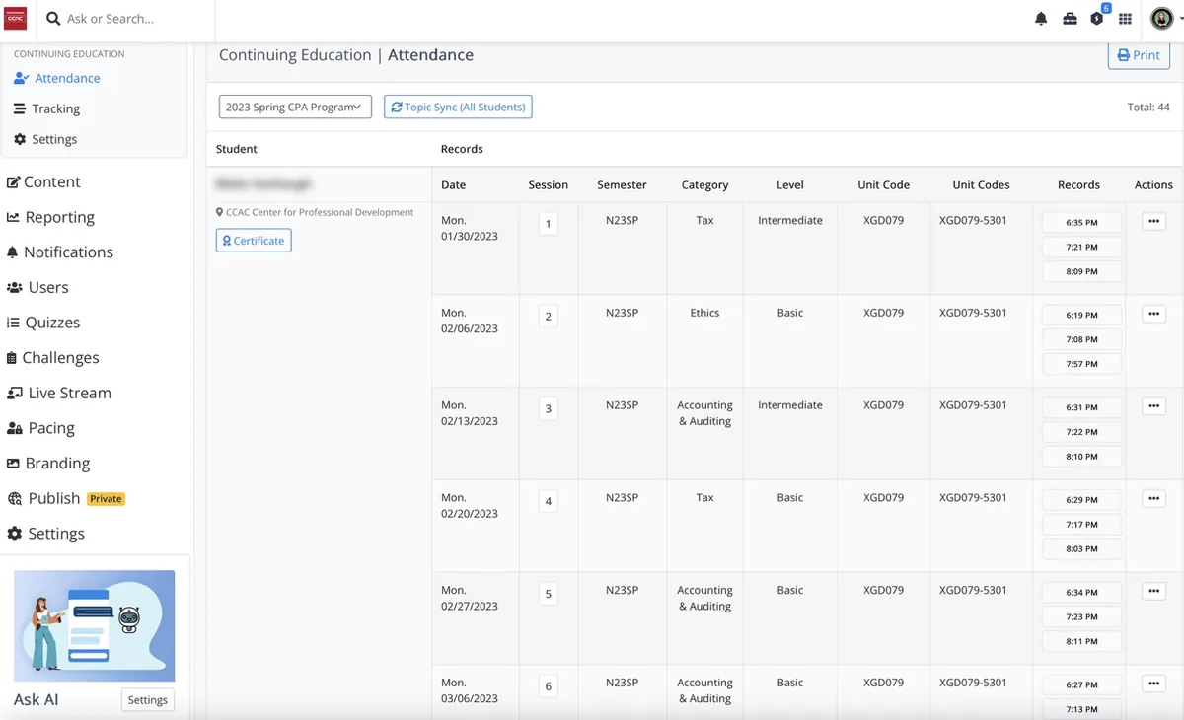Click the lightning hexagon icon with badge 6
This screenshot has height=720, width=1184.
coord(1097,18)
